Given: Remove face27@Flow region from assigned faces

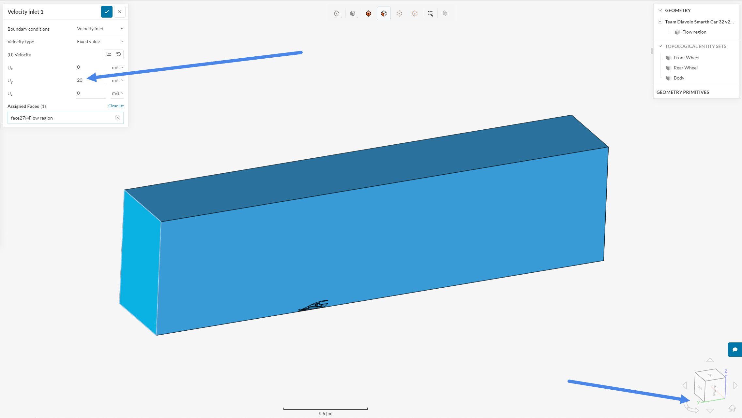Looking at the screenshot, I should pos(117,118).
